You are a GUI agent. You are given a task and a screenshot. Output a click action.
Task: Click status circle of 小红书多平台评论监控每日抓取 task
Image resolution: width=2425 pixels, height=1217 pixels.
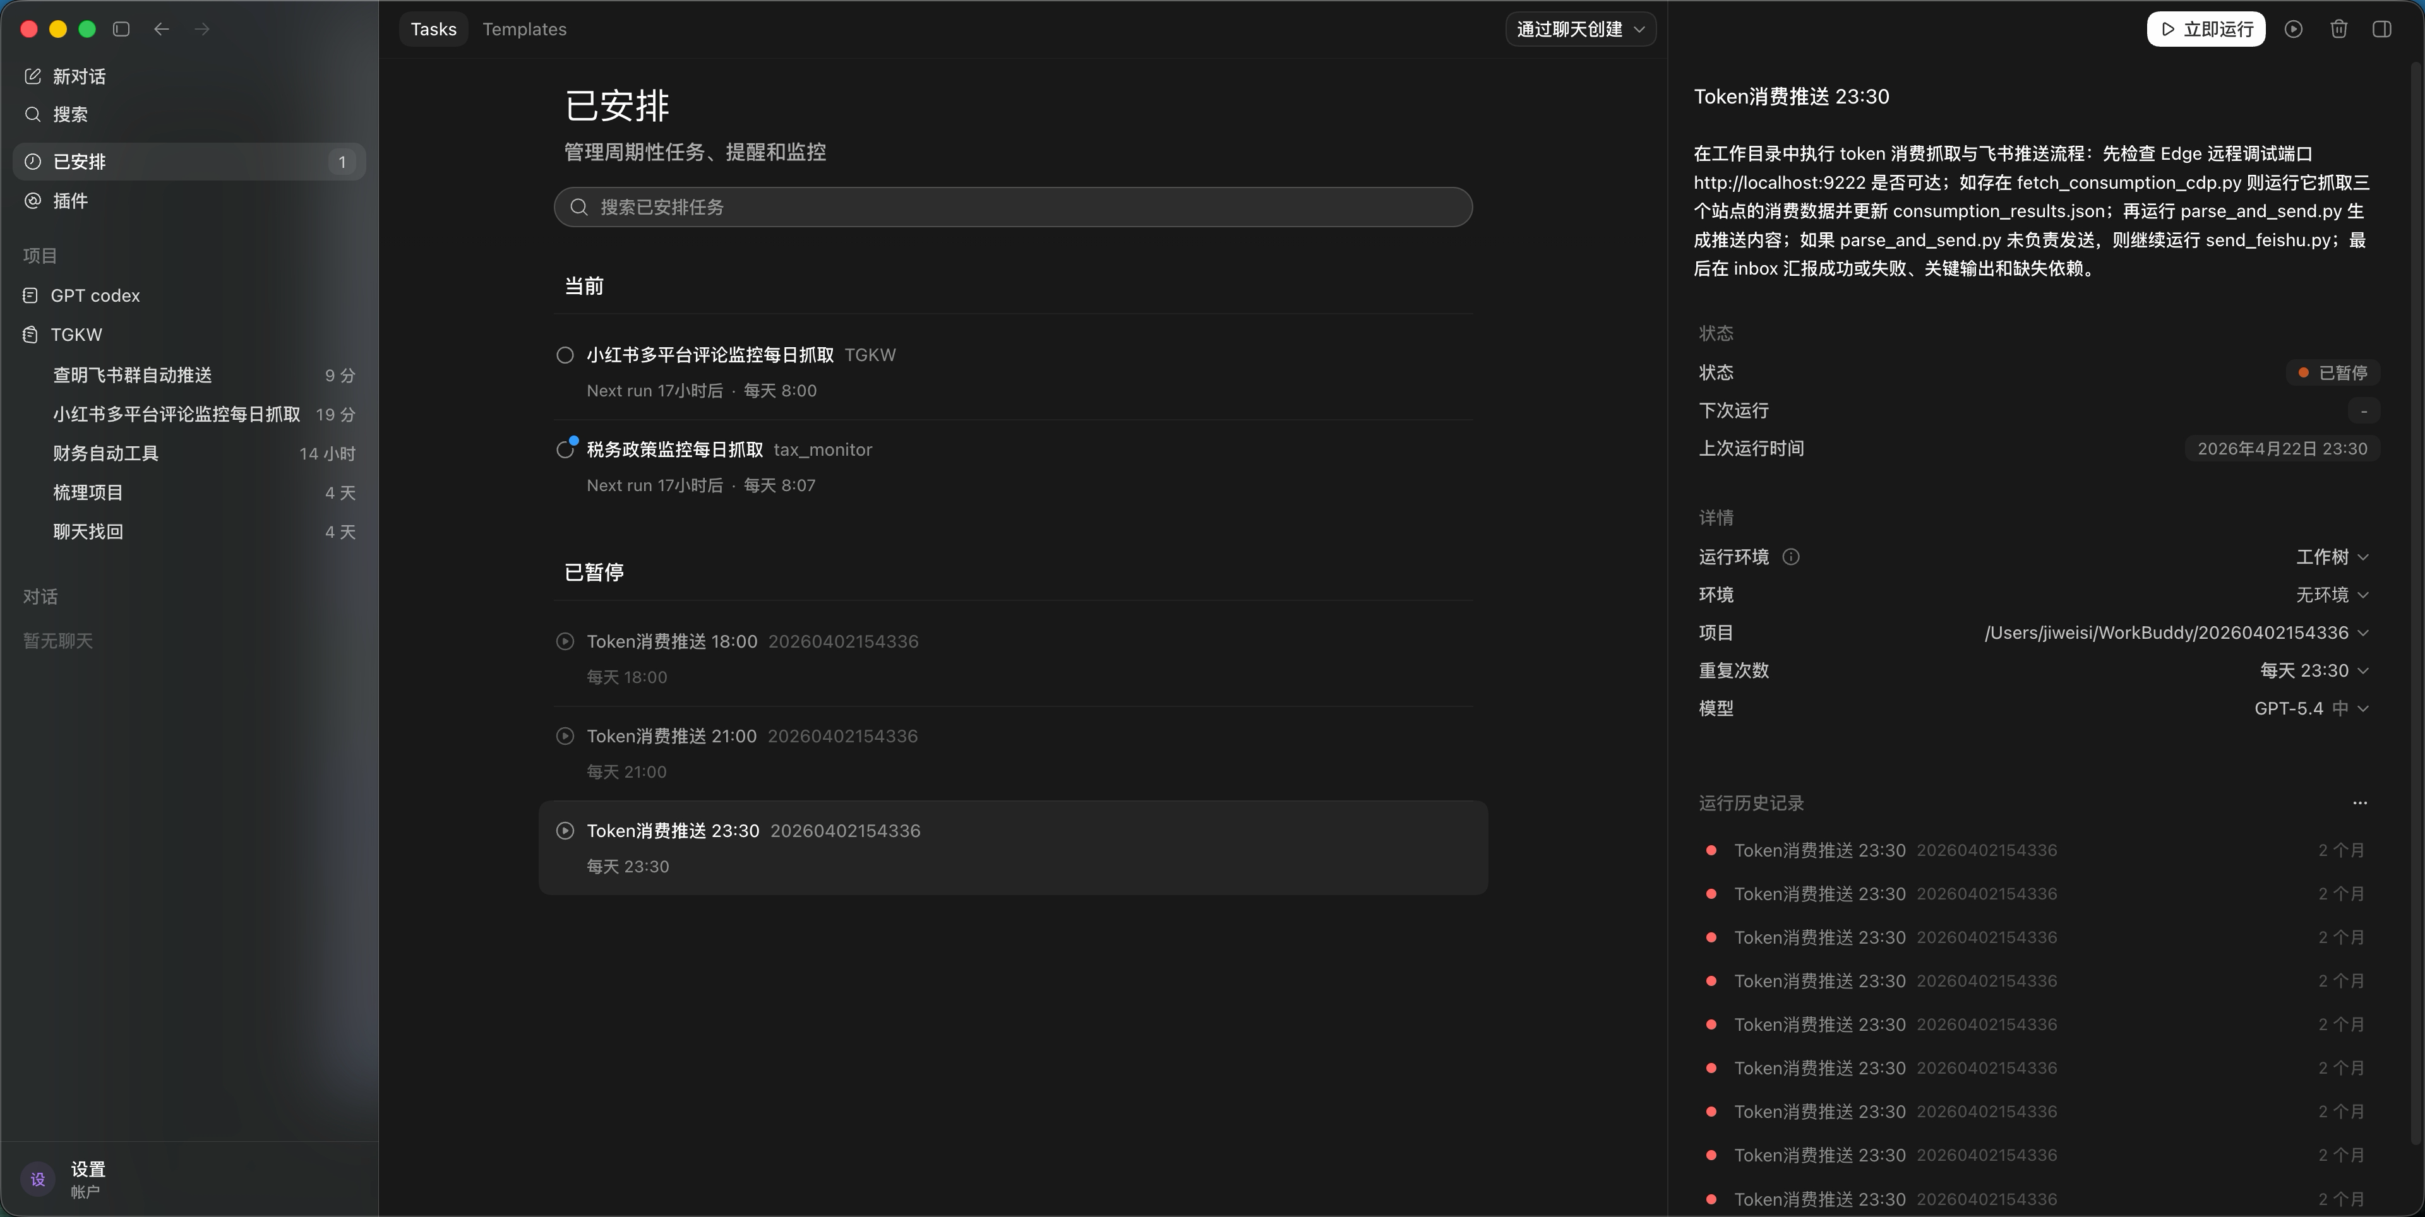coord(565,355)
